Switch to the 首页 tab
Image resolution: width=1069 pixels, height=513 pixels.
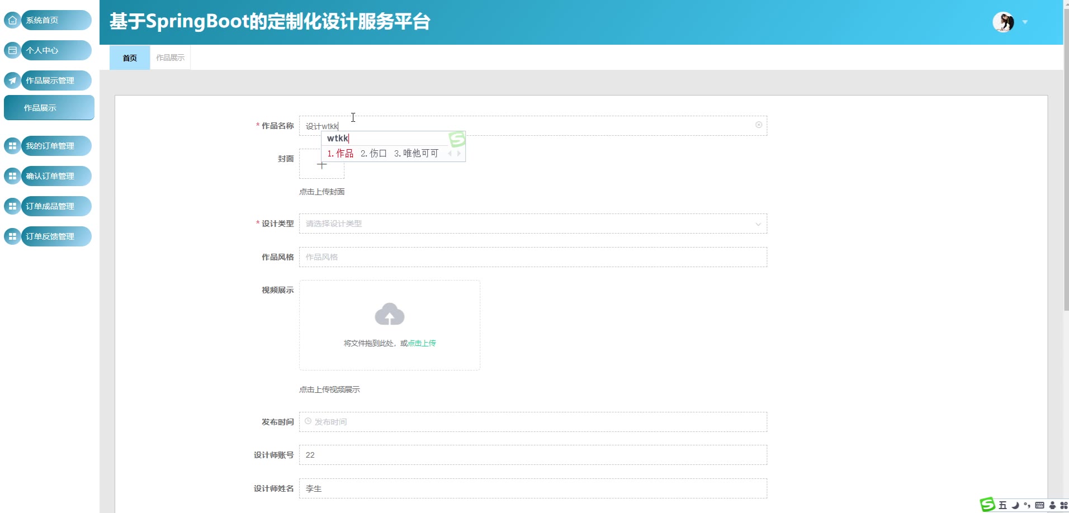tap(130, 58)
